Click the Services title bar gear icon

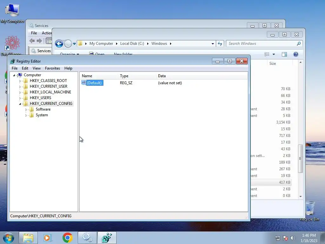(x=31, y=25)
